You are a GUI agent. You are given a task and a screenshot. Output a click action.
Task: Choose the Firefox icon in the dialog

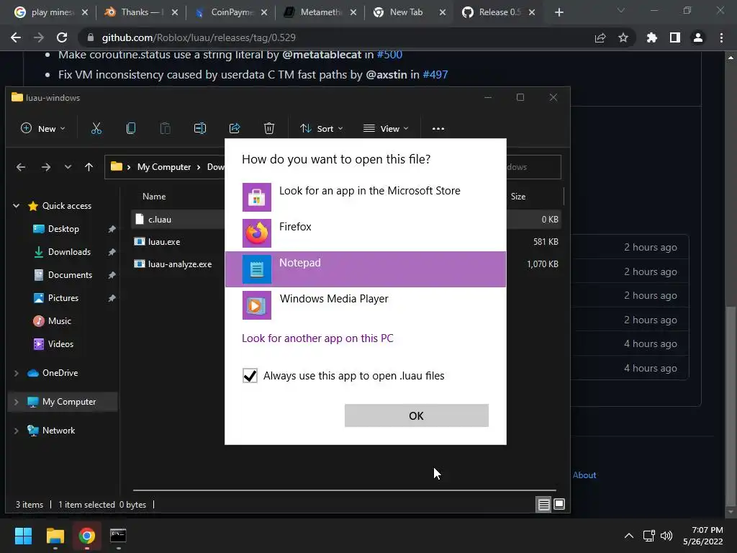pos(257,233)
